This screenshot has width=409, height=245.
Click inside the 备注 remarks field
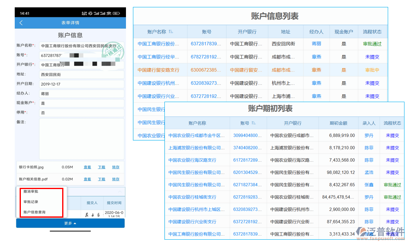[82, 139]
